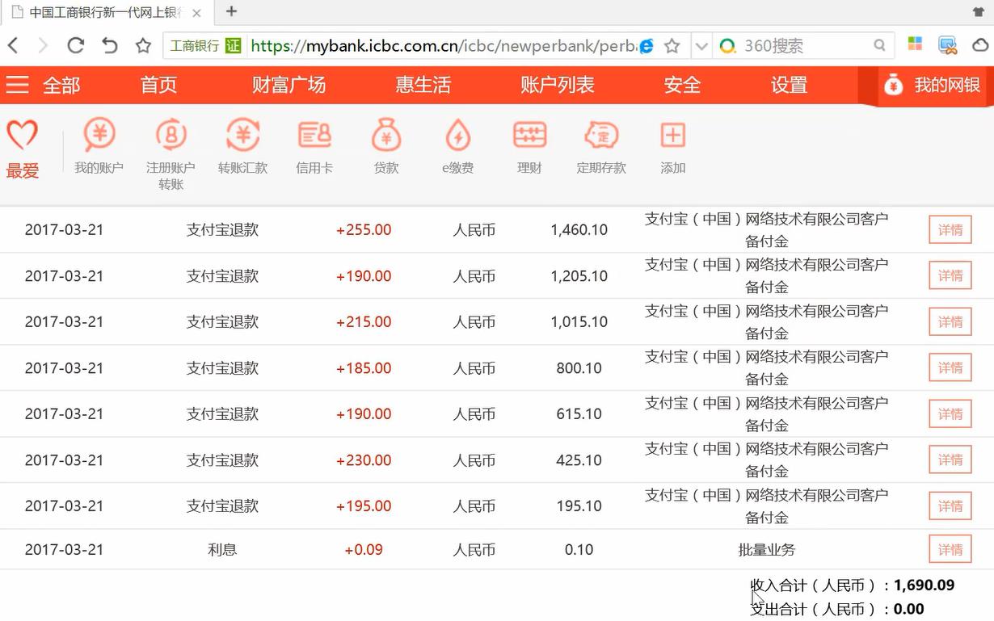Click the URL address field
This screenshot has width=994, height=621.
click(443, 46)
